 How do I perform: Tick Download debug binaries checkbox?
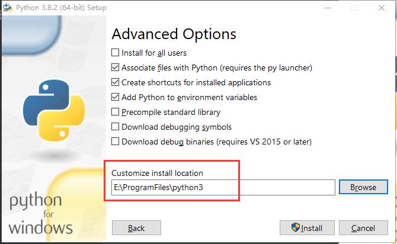[115, 142]
